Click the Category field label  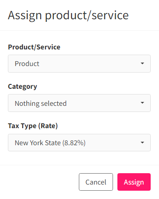tap(22, 87)
